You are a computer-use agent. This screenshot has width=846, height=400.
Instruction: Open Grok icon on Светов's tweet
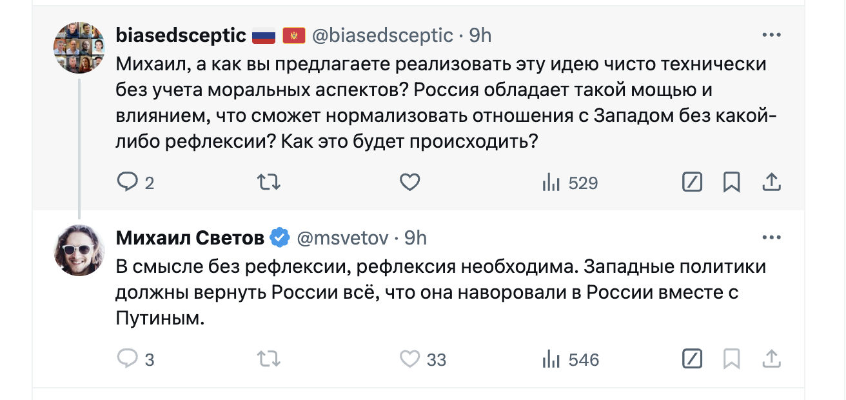point(692,359)
